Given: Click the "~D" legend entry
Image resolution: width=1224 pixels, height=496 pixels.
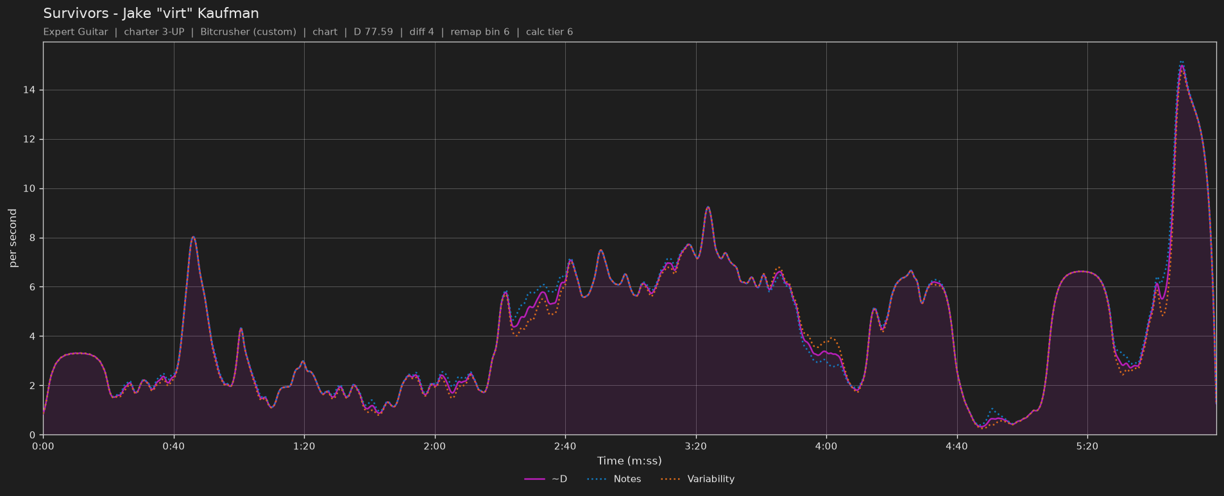Looking at the screenshot, I should (x=546, y=479).
